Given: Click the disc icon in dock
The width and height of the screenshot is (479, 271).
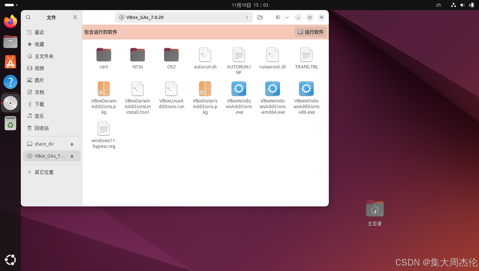Looking at the screenshot, I should (10, 103).
